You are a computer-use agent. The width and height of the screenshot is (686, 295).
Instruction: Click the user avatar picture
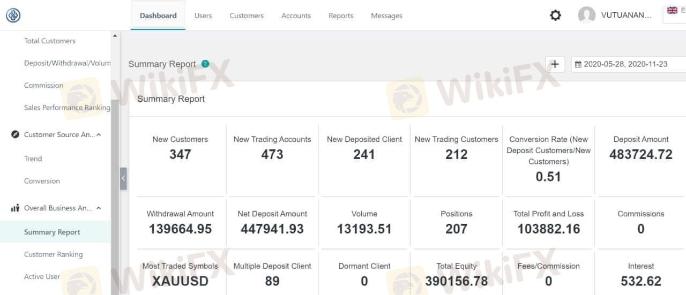tap(587, 16)
